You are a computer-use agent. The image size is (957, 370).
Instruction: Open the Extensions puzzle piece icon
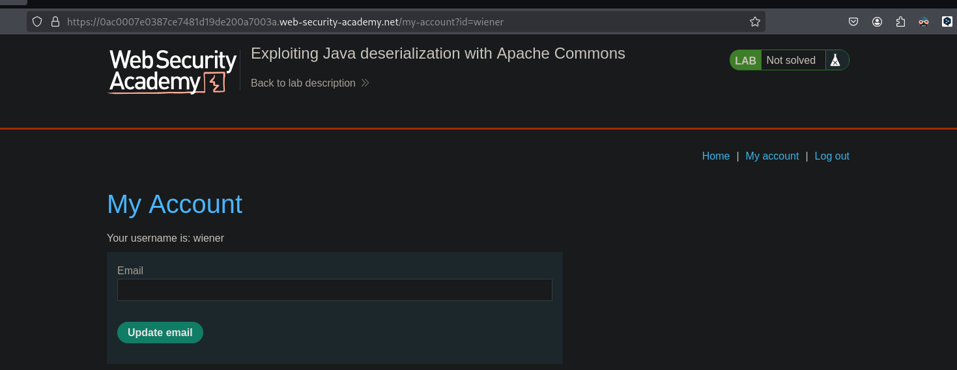900,21
